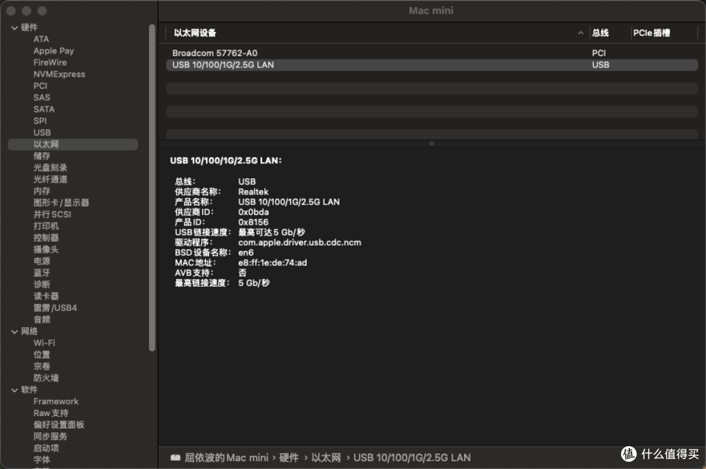Open Wi-Fi under the network section
The image size is (706, 469).
coord(44,344)
